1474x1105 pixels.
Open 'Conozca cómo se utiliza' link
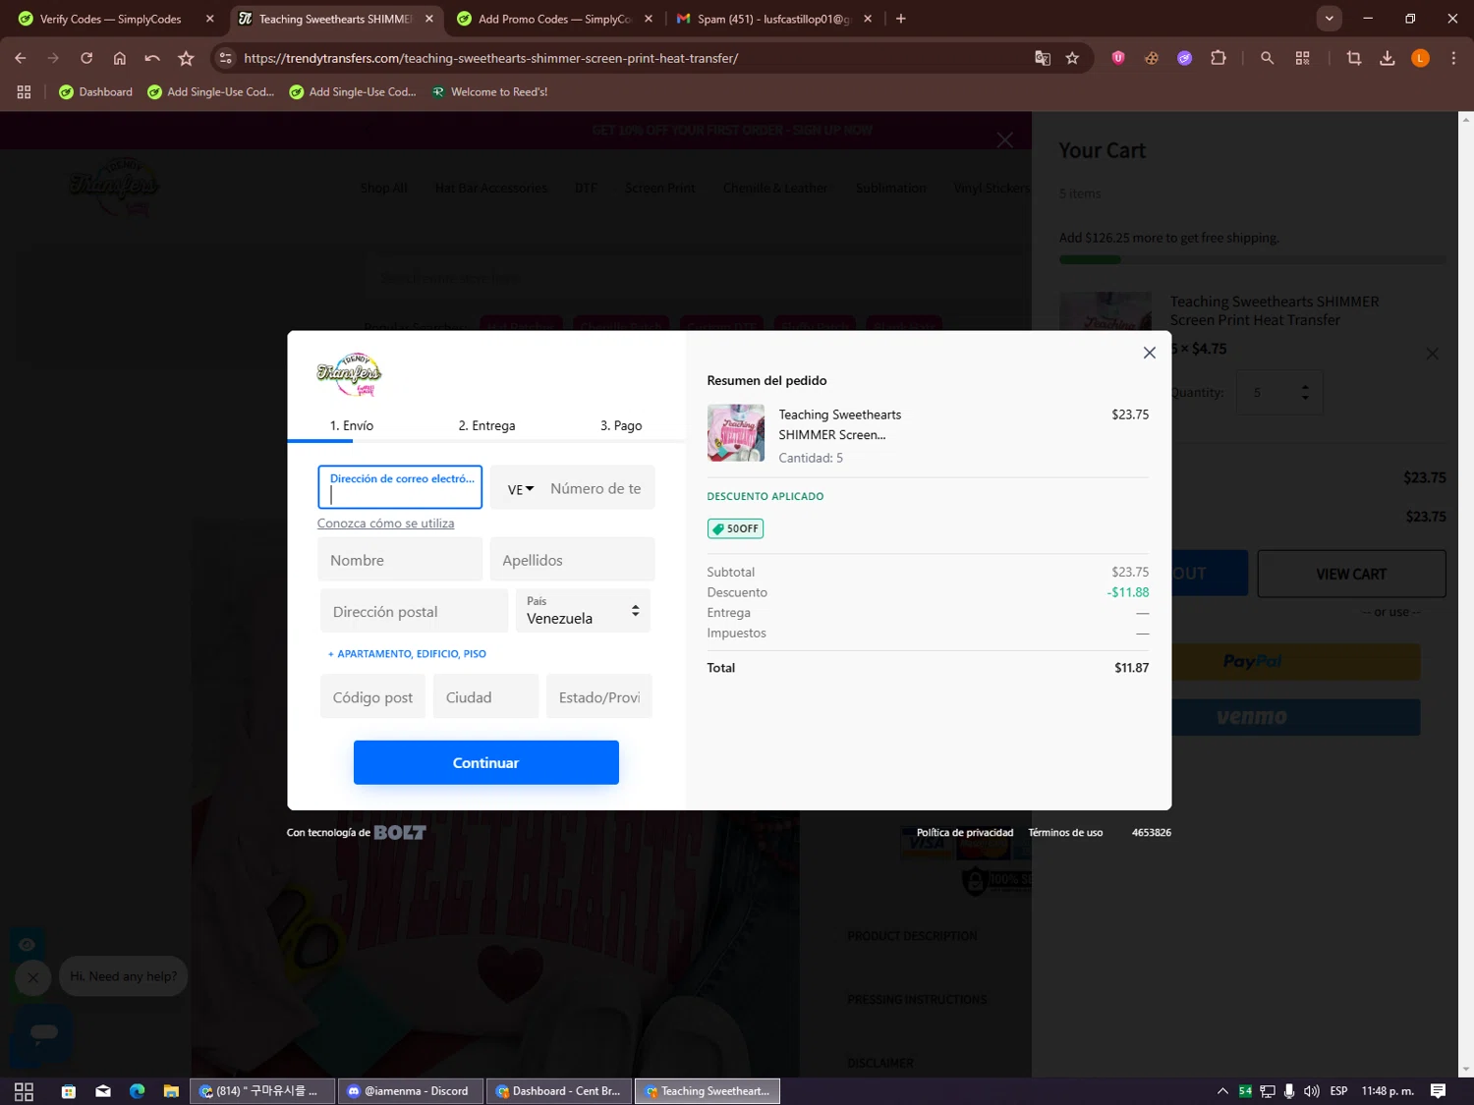click(x=385, y=524)
